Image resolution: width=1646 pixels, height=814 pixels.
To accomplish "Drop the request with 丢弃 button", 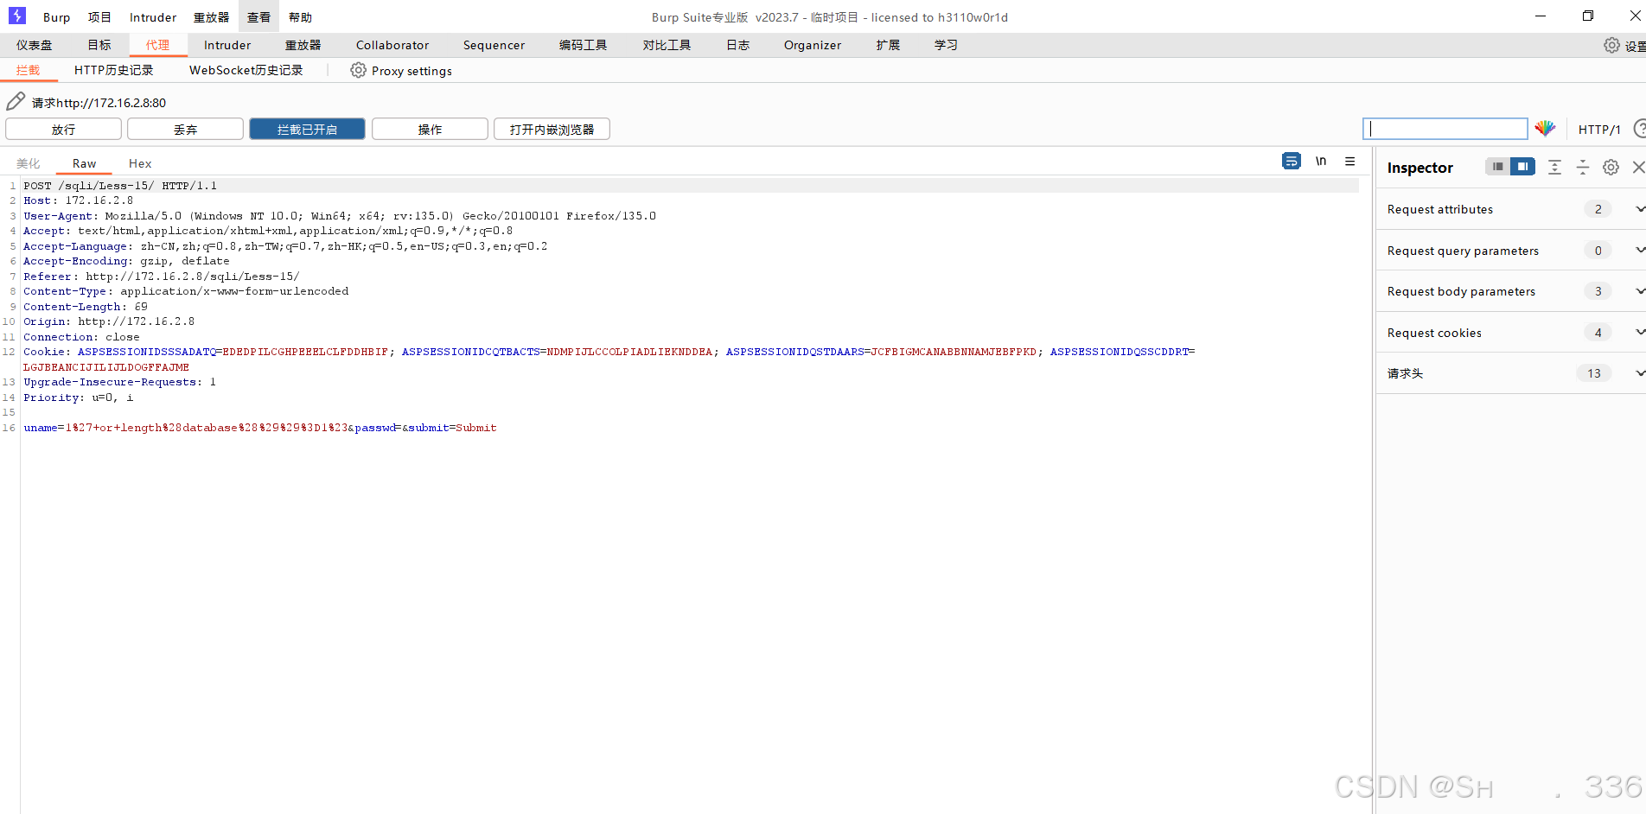I will coord(185,129).
